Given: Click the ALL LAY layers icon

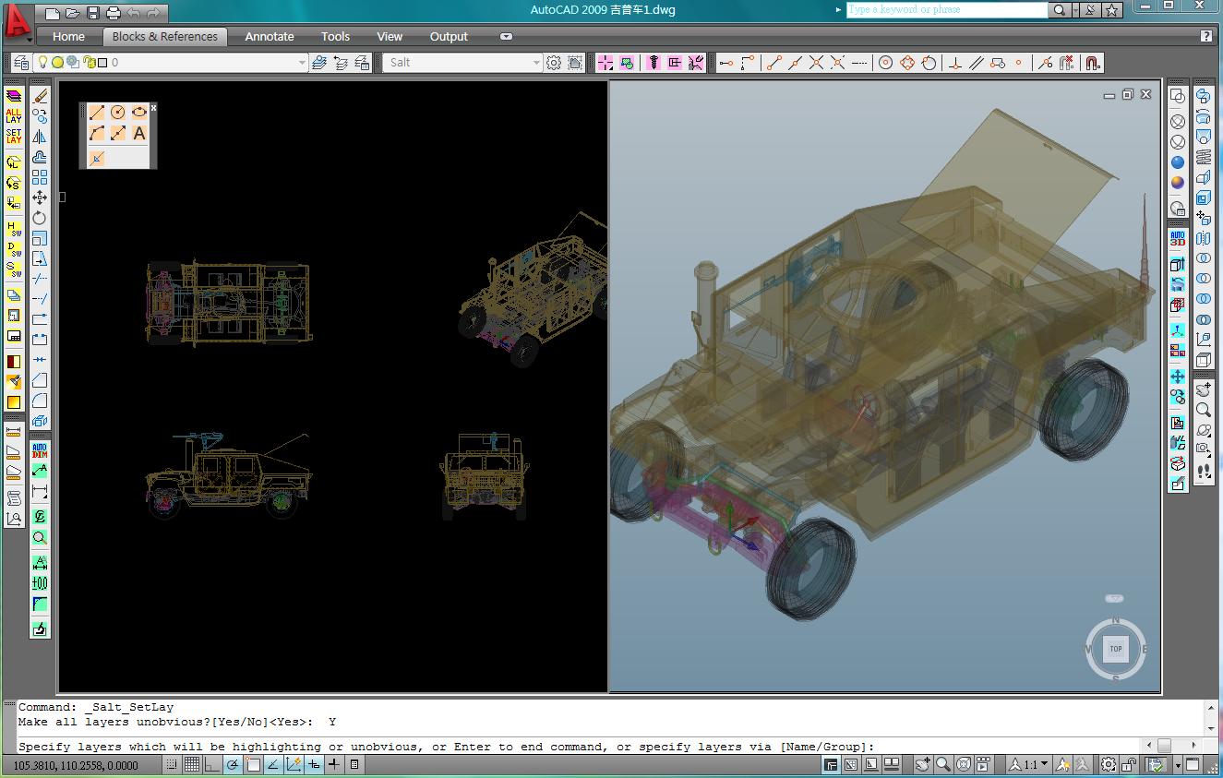Looking at the screenshot, I should [14, 116].
